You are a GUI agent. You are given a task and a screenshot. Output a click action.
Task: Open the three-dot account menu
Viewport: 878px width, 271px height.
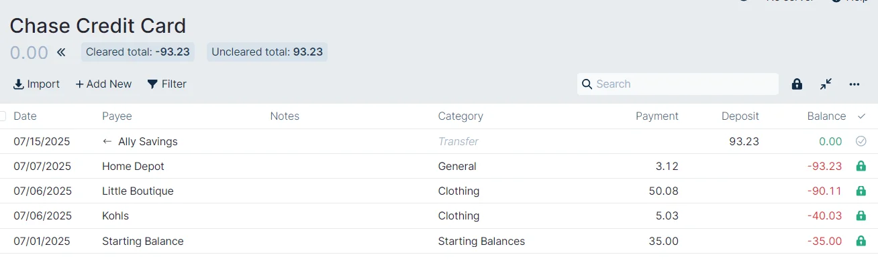(x=855, y=84)
